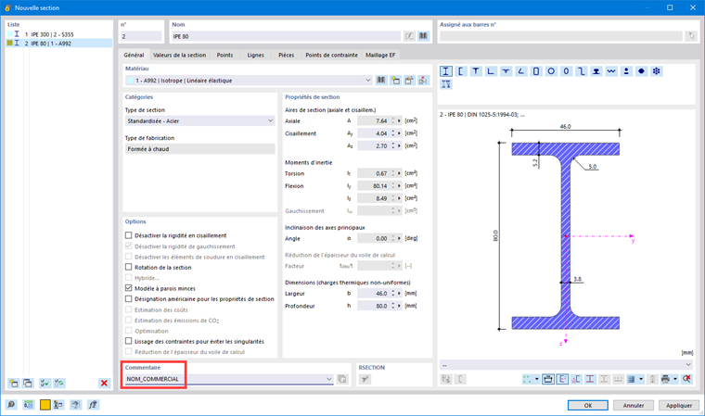Open the material library book icon
705x416 pixels.
(x=381, y=81)
